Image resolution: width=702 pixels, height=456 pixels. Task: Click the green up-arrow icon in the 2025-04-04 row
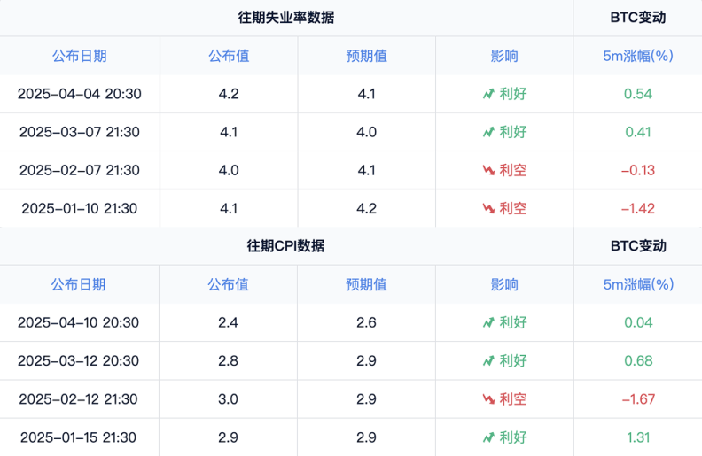coord(487,94)
